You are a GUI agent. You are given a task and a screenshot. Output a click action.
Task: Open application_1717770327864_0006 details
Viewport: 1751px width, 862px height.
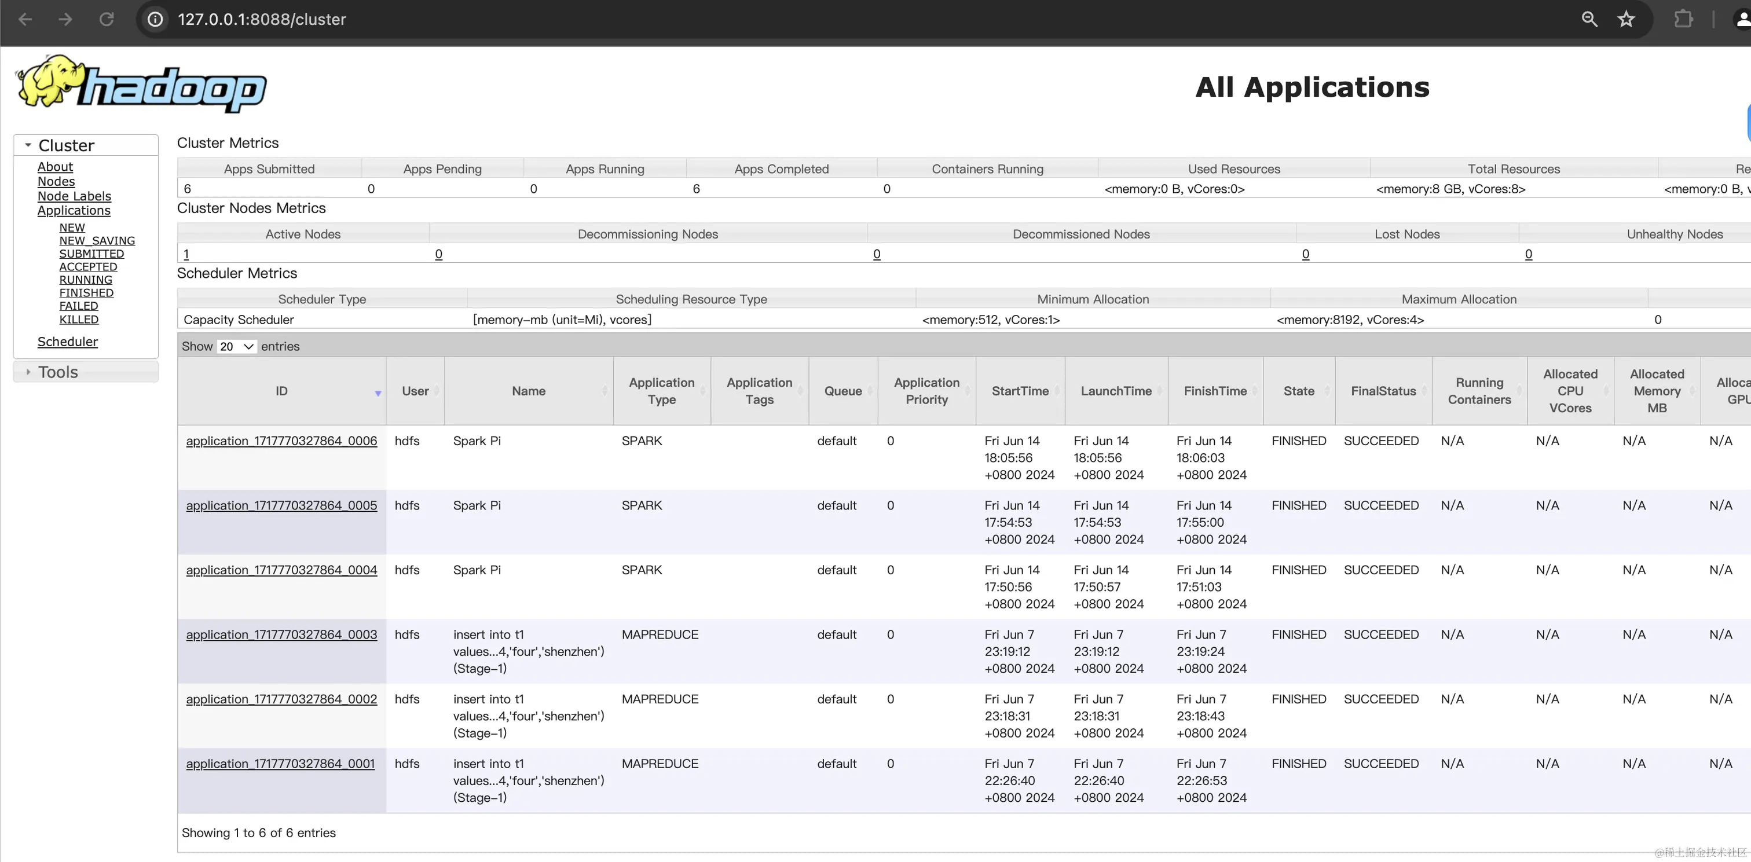click(281, 441)
